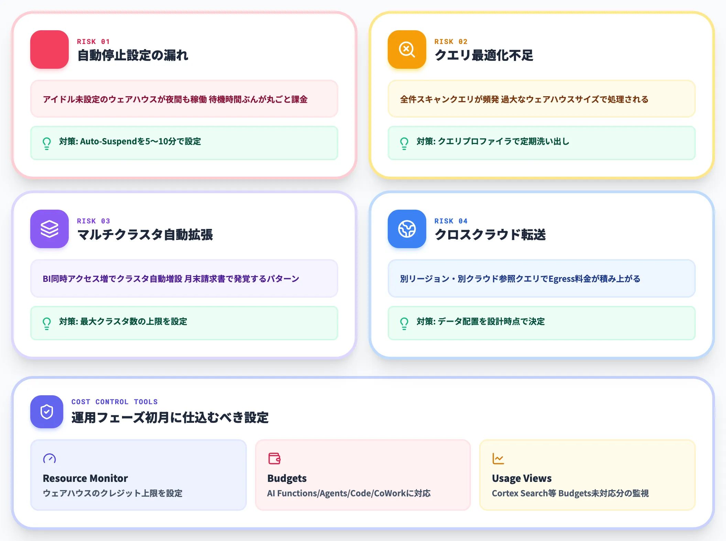Click the tip 対策: クエリプロファイラで定期洗い出し
726x541 pixels.
tap(493, 141)
